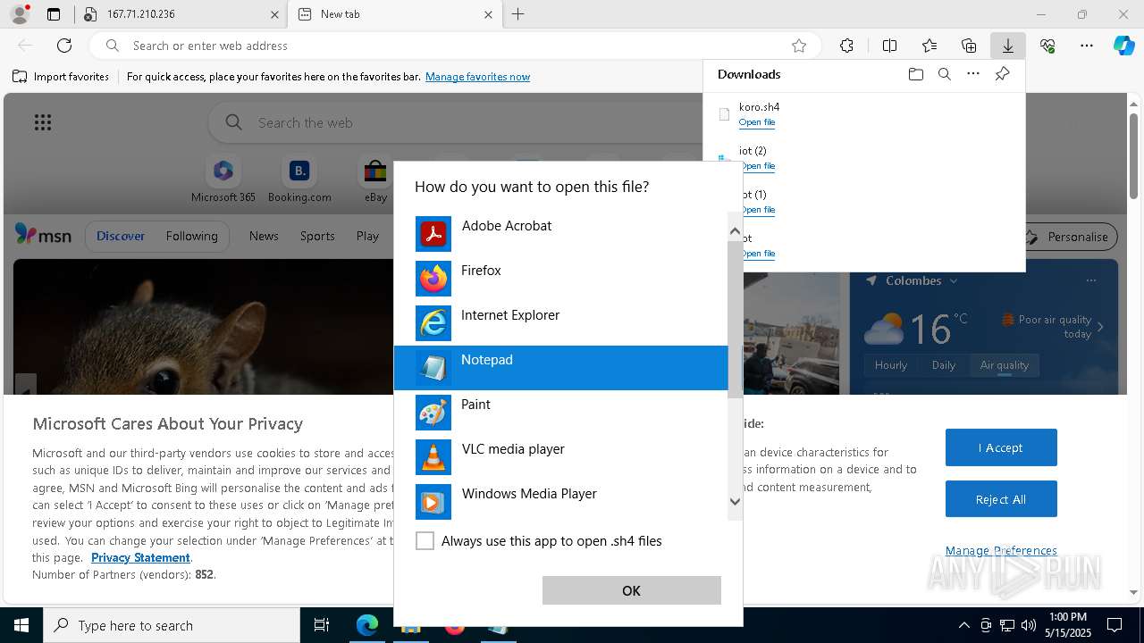The image size is (1144, 643).
Task: Search downloads with magnifier icon
Action: [x=944, y=74]
